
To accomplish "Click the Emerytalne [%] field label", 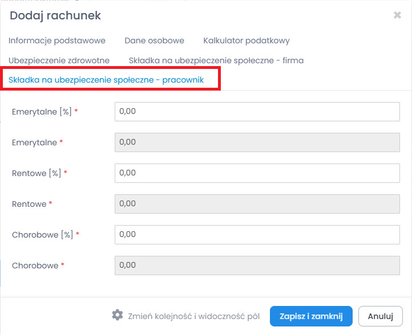I will [x=42, y=112].
